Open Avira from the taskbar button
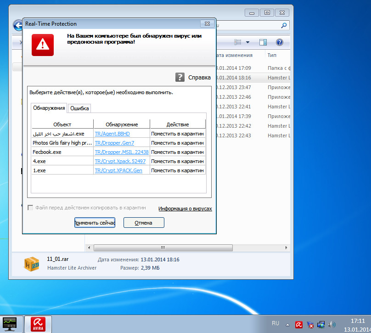This screenshot has height=333, width=371. coord(38,324)
